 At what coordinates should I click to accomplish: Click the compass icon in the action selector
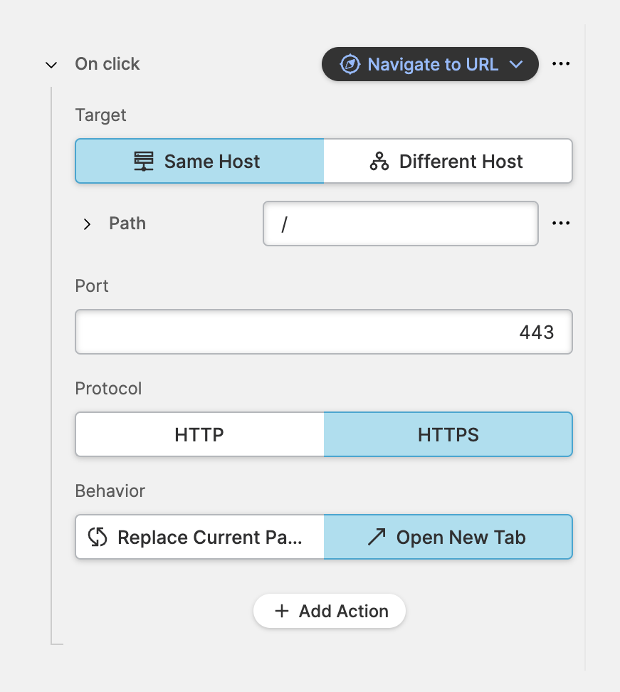point(350,64)
